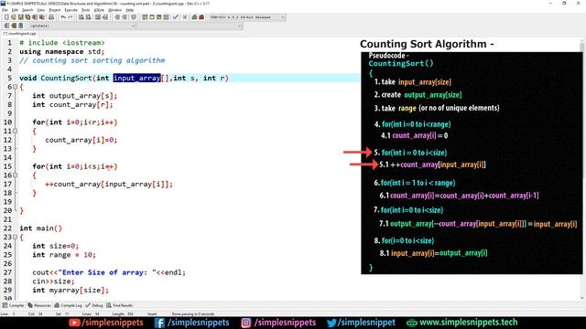Click the Open file toolbar icon
The height and width of the screenshot is (329, 586).
point(14,17)
